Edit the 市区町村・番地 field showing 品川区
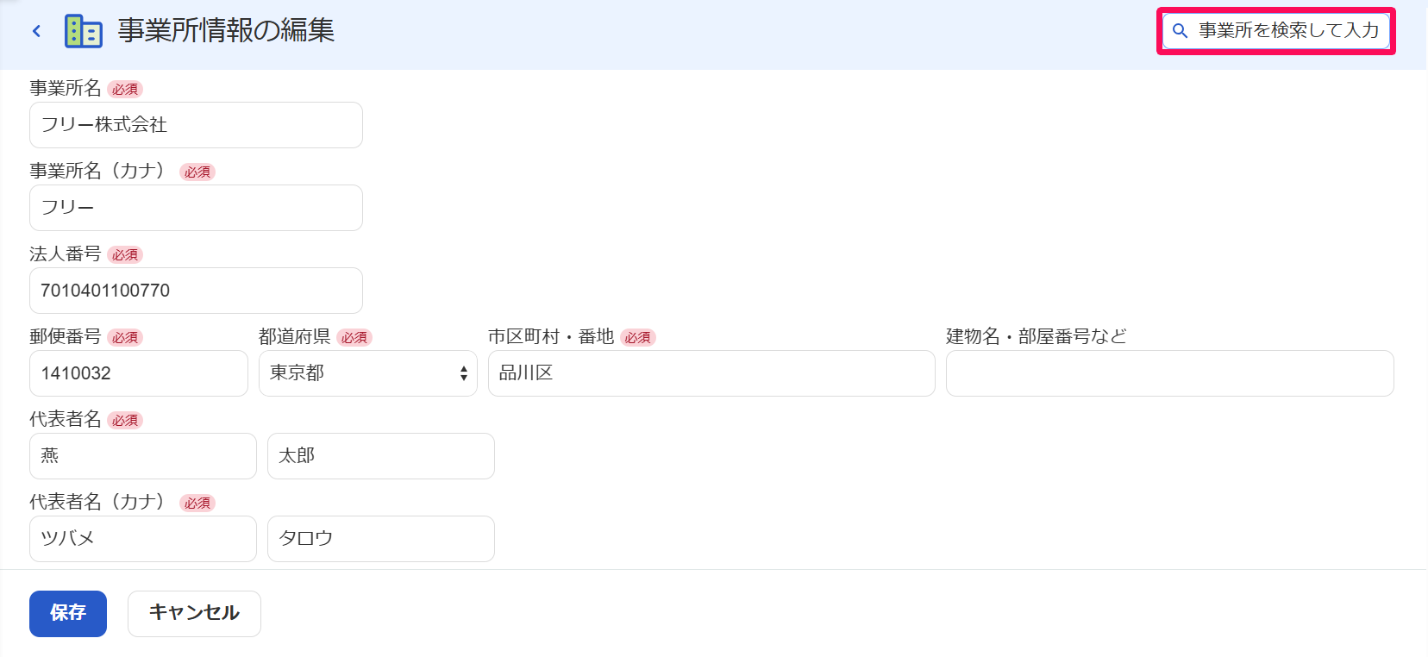Screen dimensions: 1428x657 tap(711, 373)
